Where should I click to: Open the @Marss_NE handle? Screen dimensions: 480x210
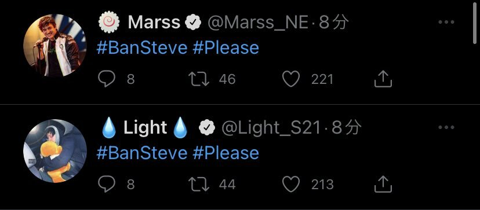pyautogui.click(x=258, y=23)
